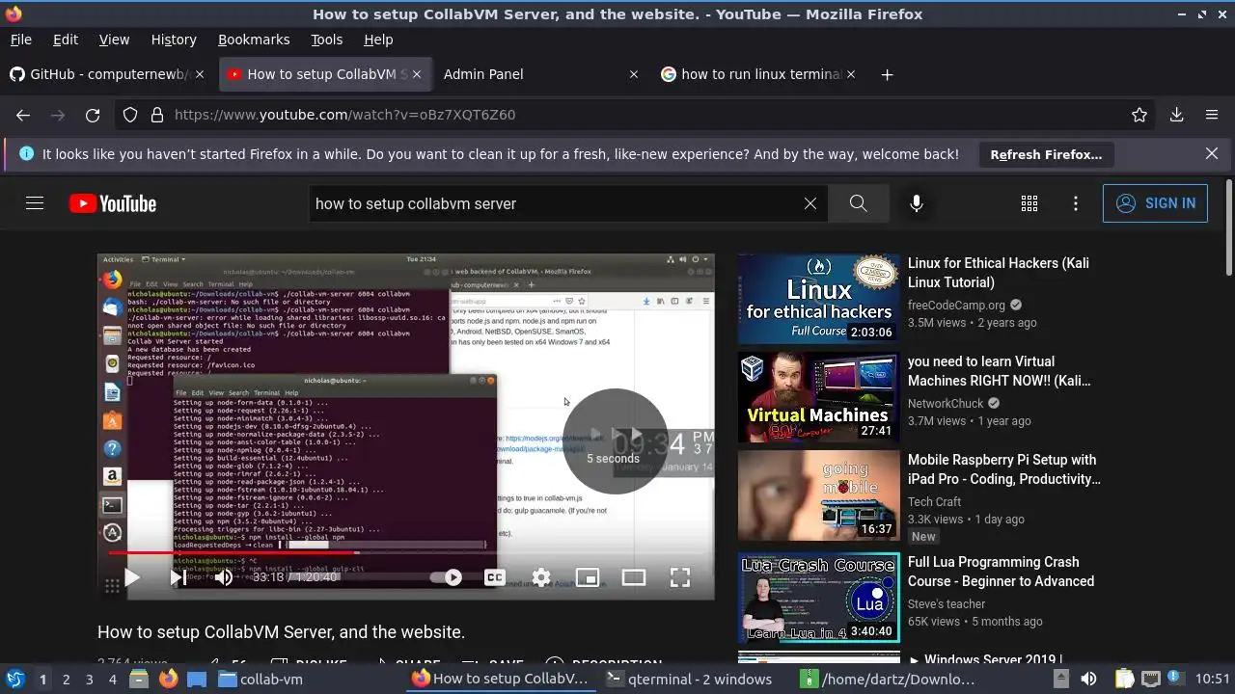
Task: Open system volume icon in tray
Action: click(x=1088, y=679)
